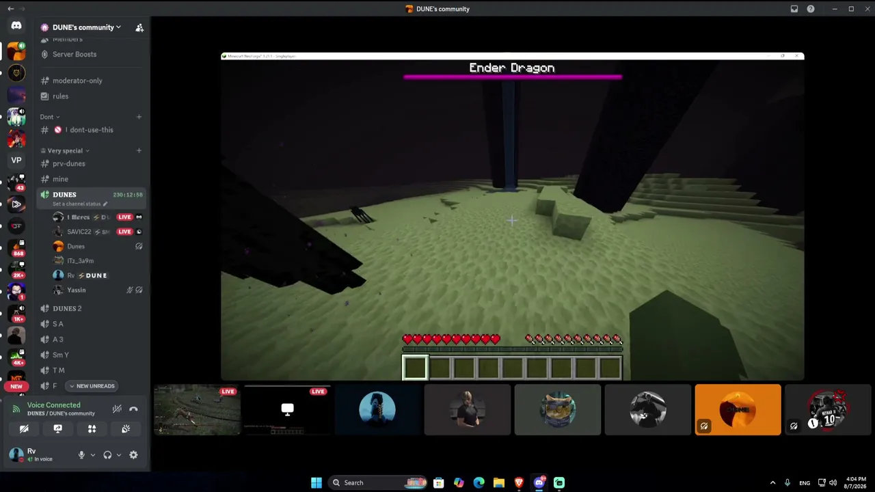This screenshot has height=492, width=875.
Task: Open Discord User Settings gear
Action: [x=133, y=455]
